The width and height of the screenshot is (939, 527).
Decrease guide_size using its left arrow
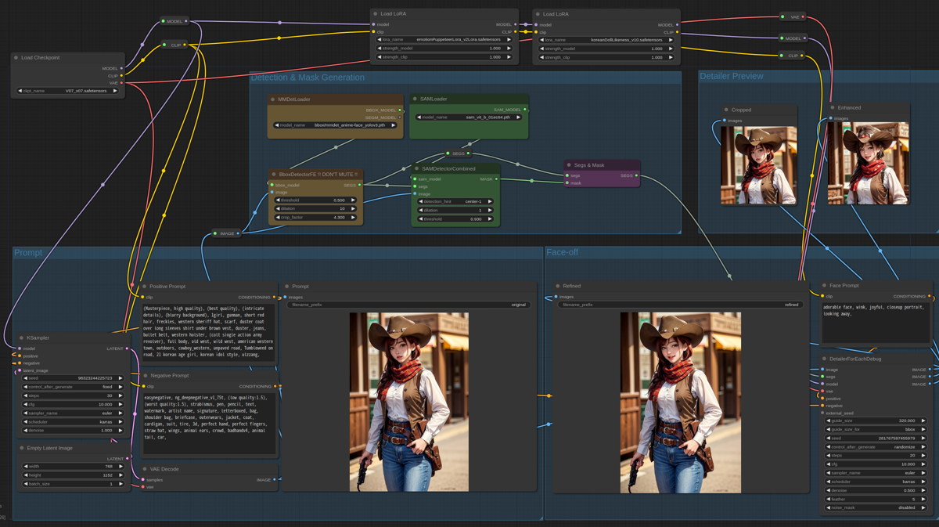[x=829, y=421]
